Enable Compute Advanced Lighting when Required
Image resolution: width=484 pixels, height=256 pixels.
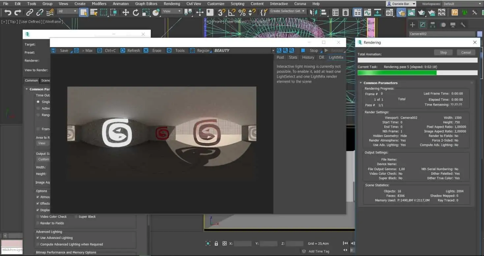pyautogui.click(x=38, y=244)
